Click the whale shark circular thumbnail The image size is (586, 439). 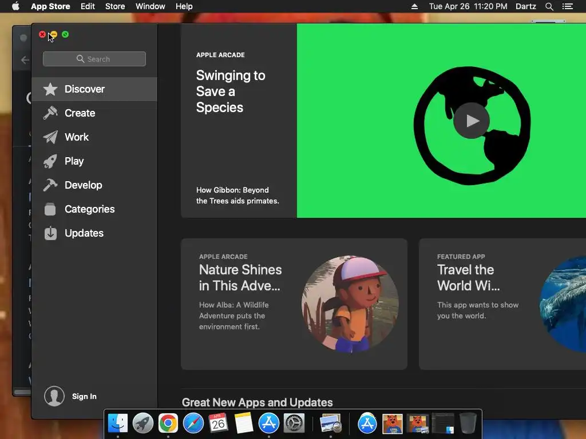pyautogui.click(x=563, y=304)
